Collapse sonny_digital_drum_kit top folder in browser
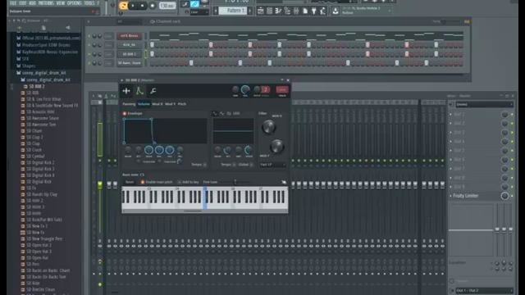525x295 pixels. point(43,73)
